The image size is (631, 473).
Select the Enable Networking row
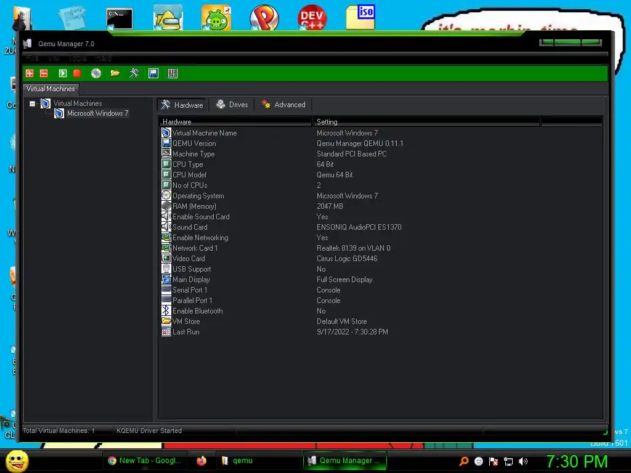(x=381, y=237)
